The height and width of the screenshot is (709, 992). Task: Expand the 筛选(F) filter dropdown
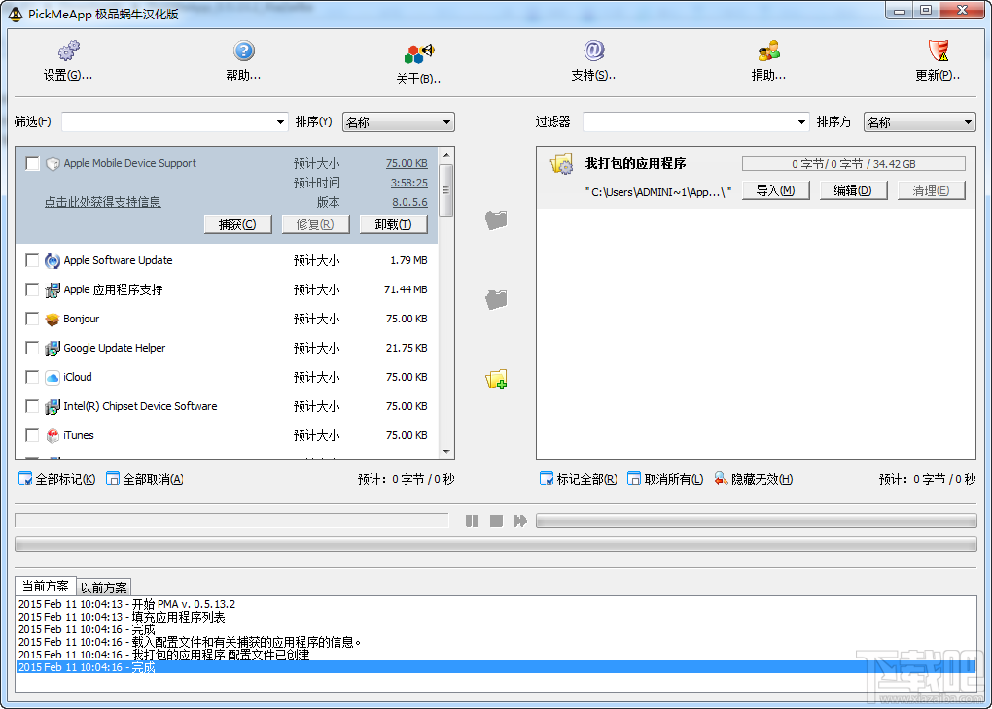tap(280, 122)
